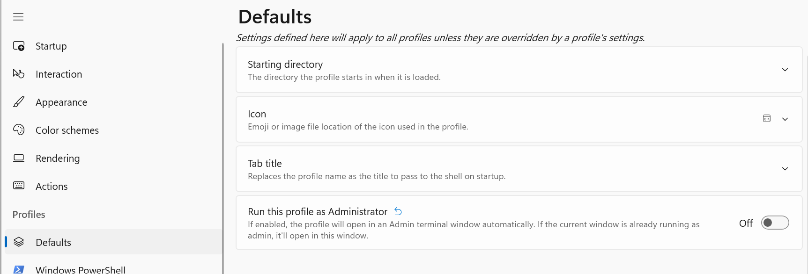Click the Interaction cursor icon
The width and height of the screenshot is (808, 274).
19,74
